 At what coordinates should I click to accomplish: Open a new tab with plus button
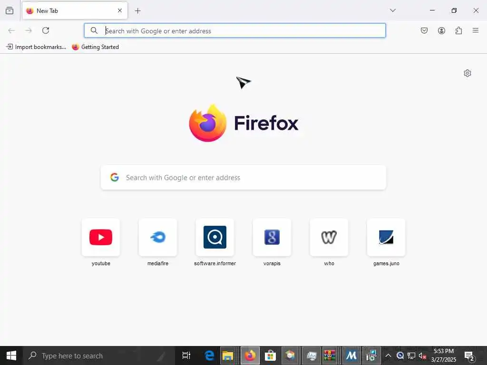137,11
